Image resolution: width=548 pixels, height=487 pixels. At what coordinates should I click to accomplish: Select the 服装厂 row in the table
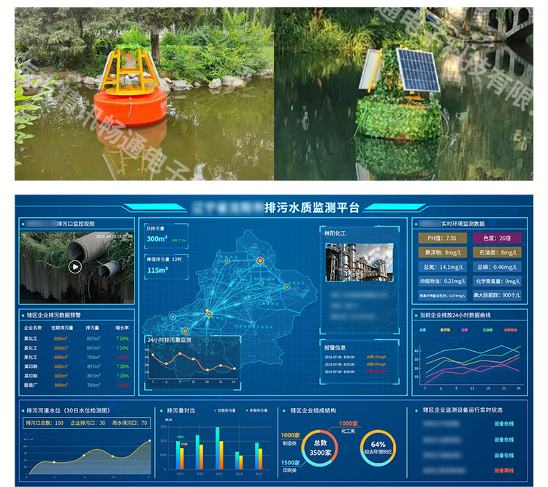pyautogui.click(x=77, y=385)
